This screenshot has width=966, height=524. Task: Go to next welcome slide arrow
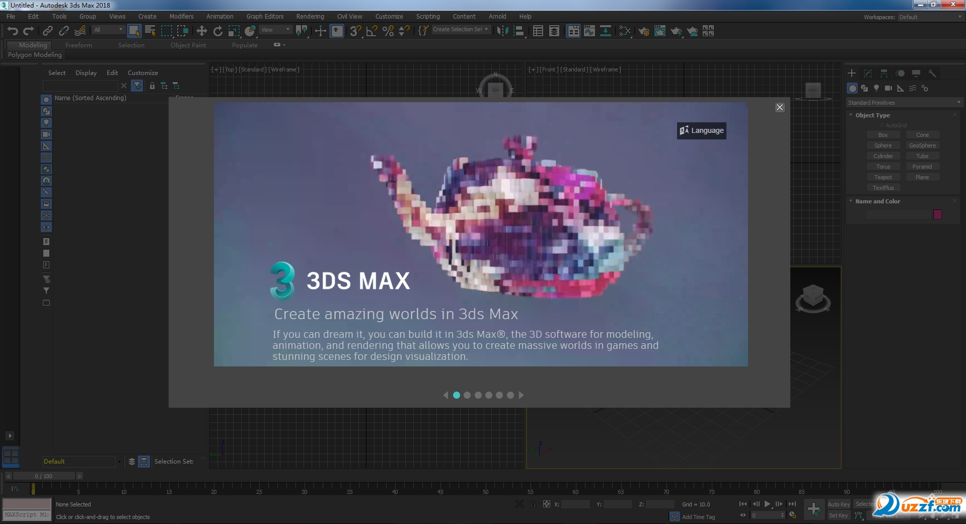522,395
